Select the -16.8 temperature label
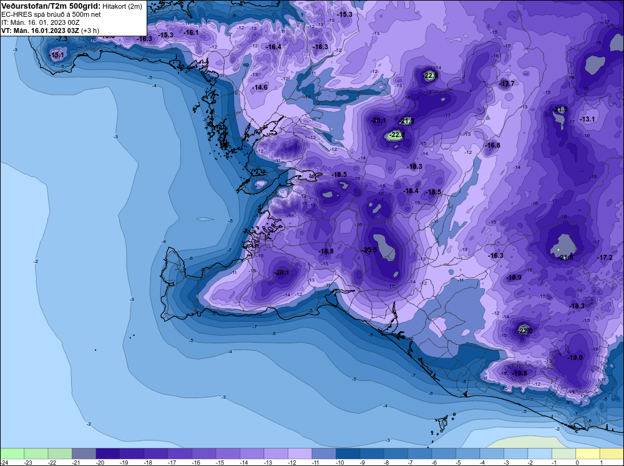This screenshot has height=466, width=624. (x=493, y=145)
